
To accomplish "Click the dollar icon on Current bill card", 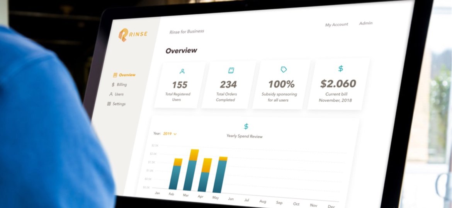I will (341, 68).
